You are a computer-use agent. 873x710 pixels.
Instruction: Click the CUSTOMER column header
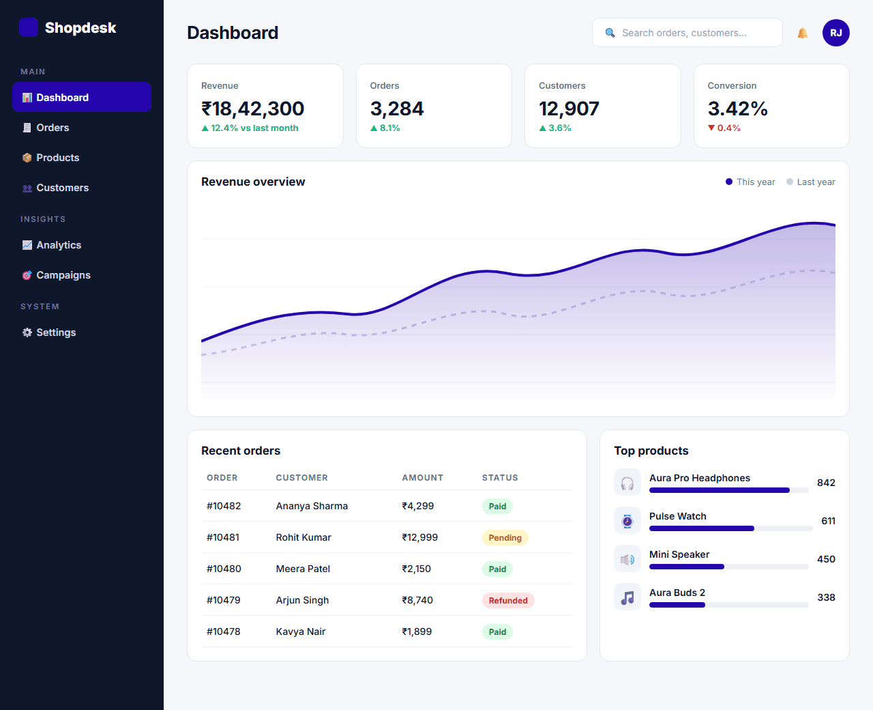(302, 478)
